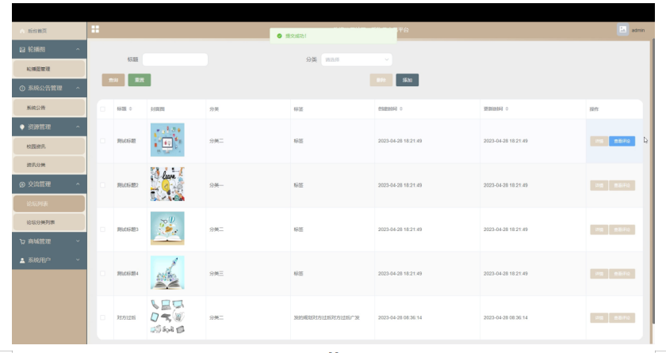Viewport: 666px width, 353px height.
Task: Click the 2023-04-28 08:36:14 creation time cell
Action: tap(427, 318)
